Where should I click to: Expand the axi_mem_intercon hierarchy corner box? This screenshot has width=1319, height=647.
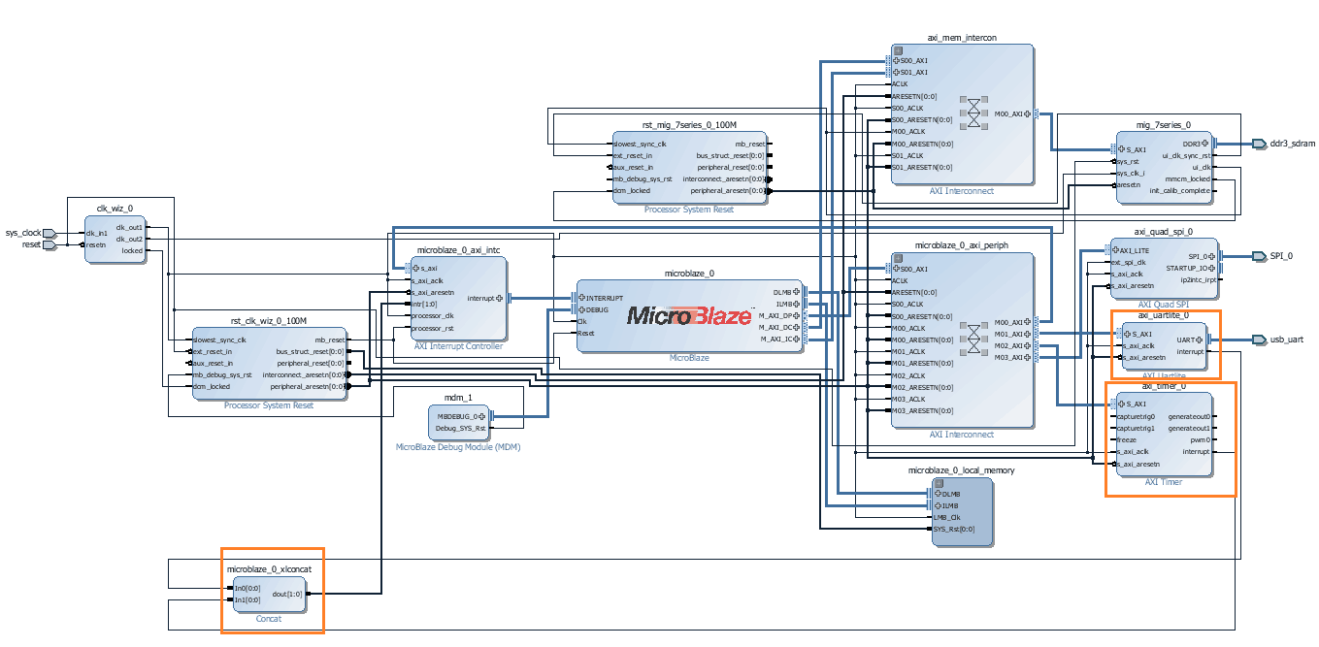pos(898,49)
